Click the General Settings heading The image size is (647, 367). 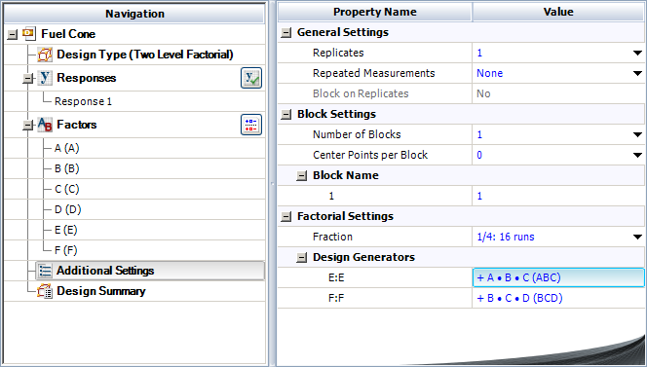pyautogui.click(x=342, y=32)
